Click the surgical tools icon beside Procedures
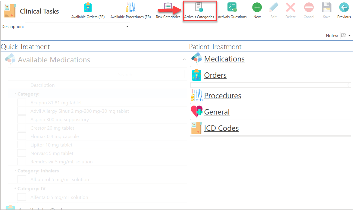 click(x=196, y=95)
